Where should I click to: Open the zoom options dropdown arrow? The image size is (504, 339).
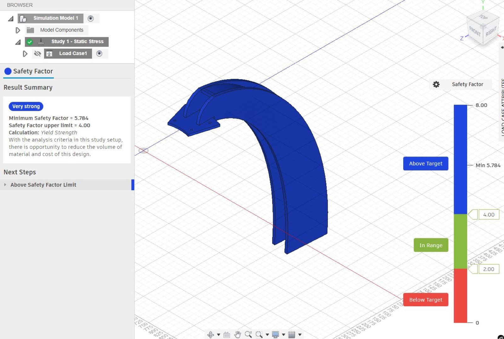click(267, 335)
